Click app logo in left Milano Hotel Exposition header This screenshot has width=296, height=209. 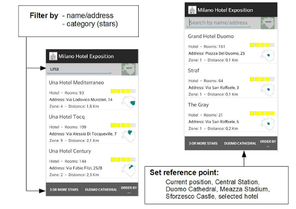pos(53,56)
